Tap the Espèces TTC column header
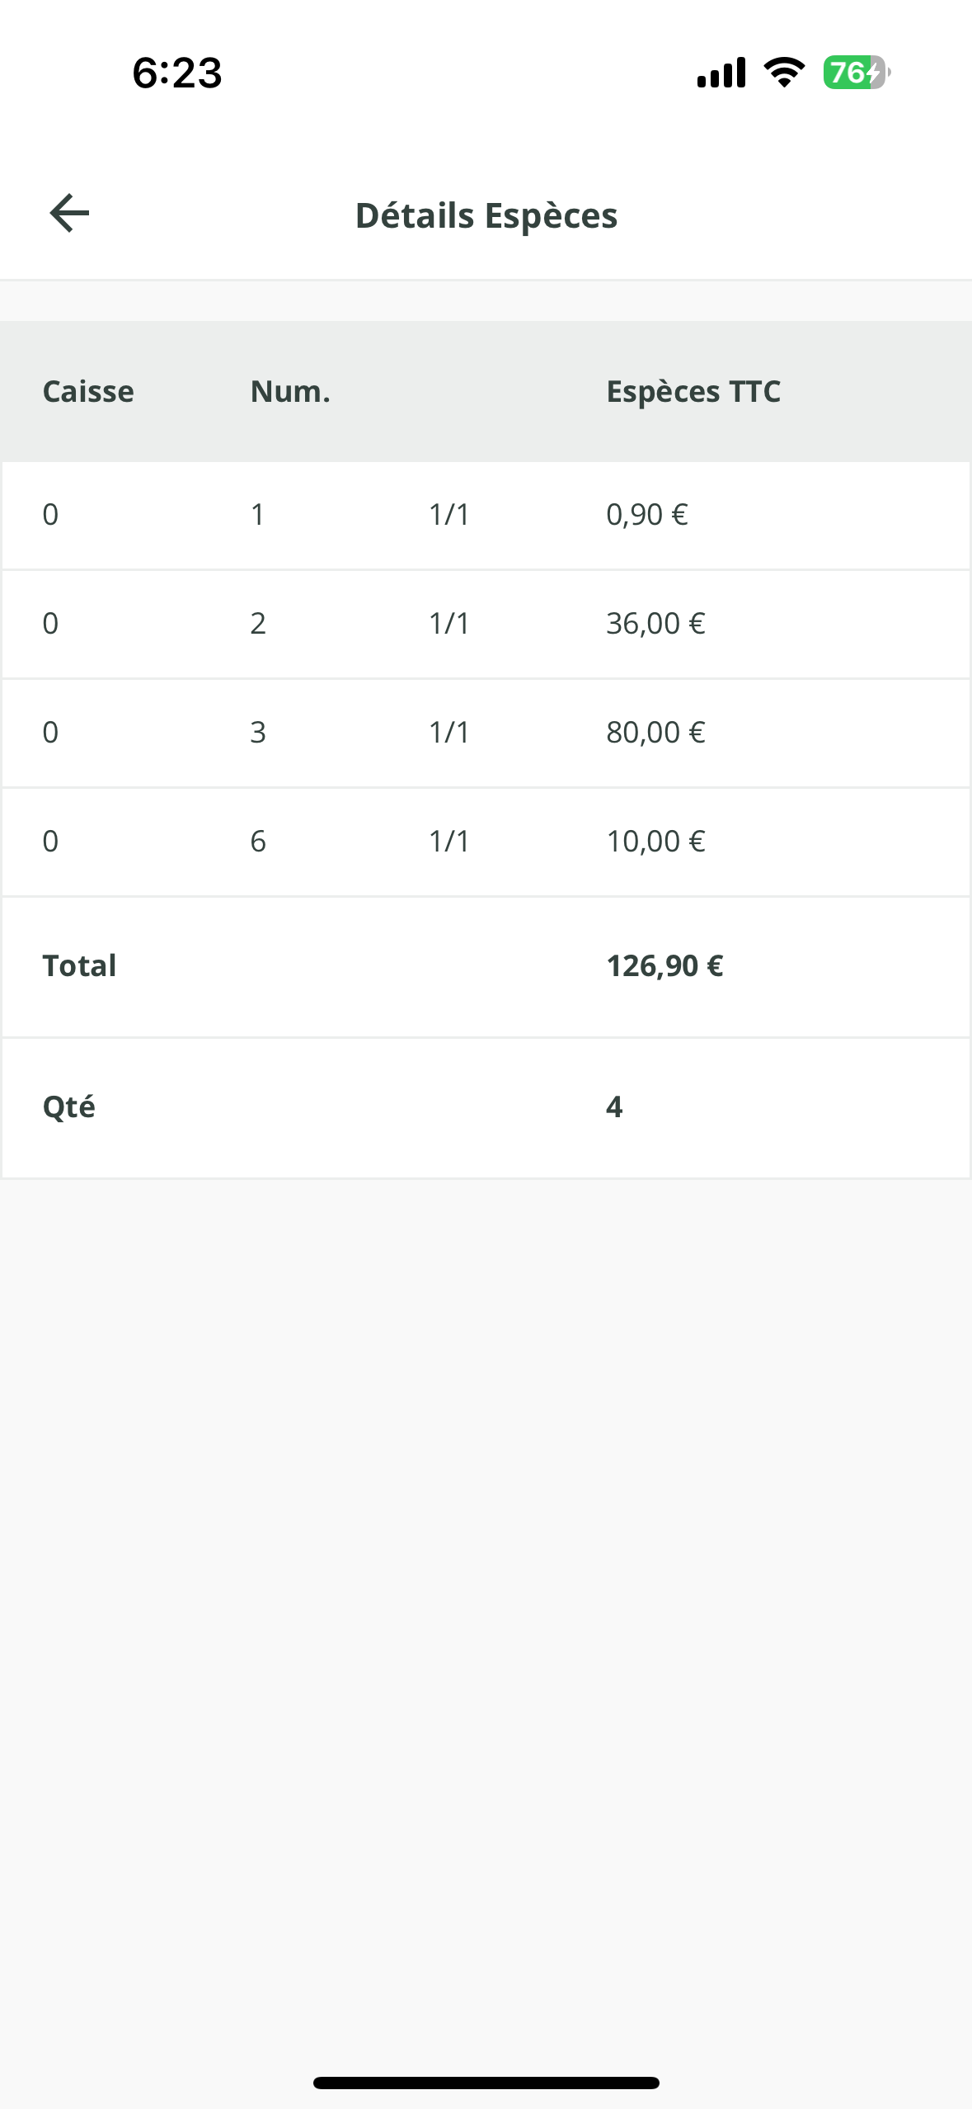This screenshot has width=972, height=2109. click(693, 391)
